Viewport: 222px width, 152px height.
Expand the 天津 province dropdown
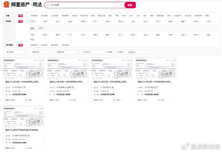pos(45,21)
